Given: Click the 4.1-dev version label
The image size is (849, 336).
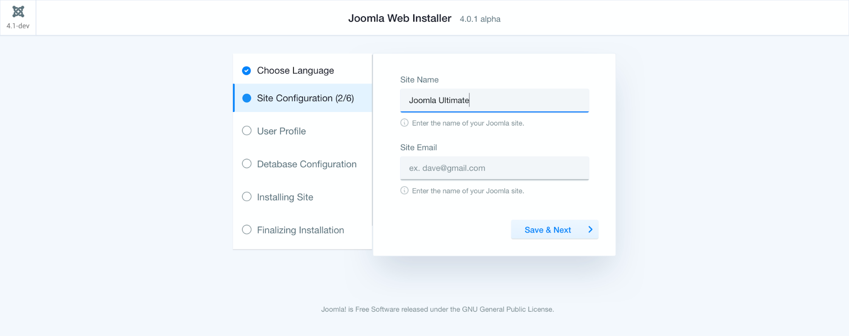Looking at the screenshot, I should click(x=18, y=26).
